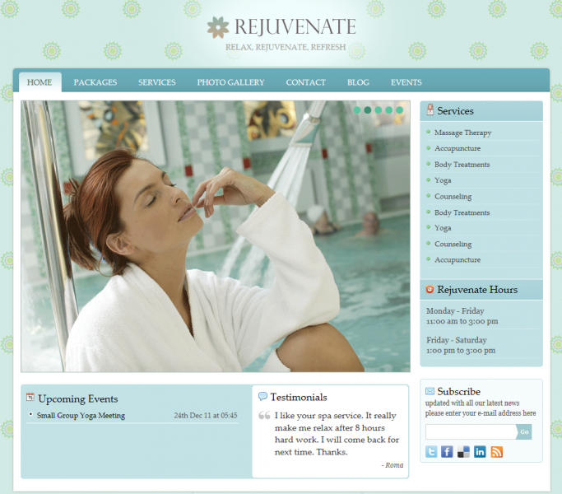Screen dimensions: 562x494
Task: Click the Rejuvenate flower logo icon
Action: click(x=218, y=27)
